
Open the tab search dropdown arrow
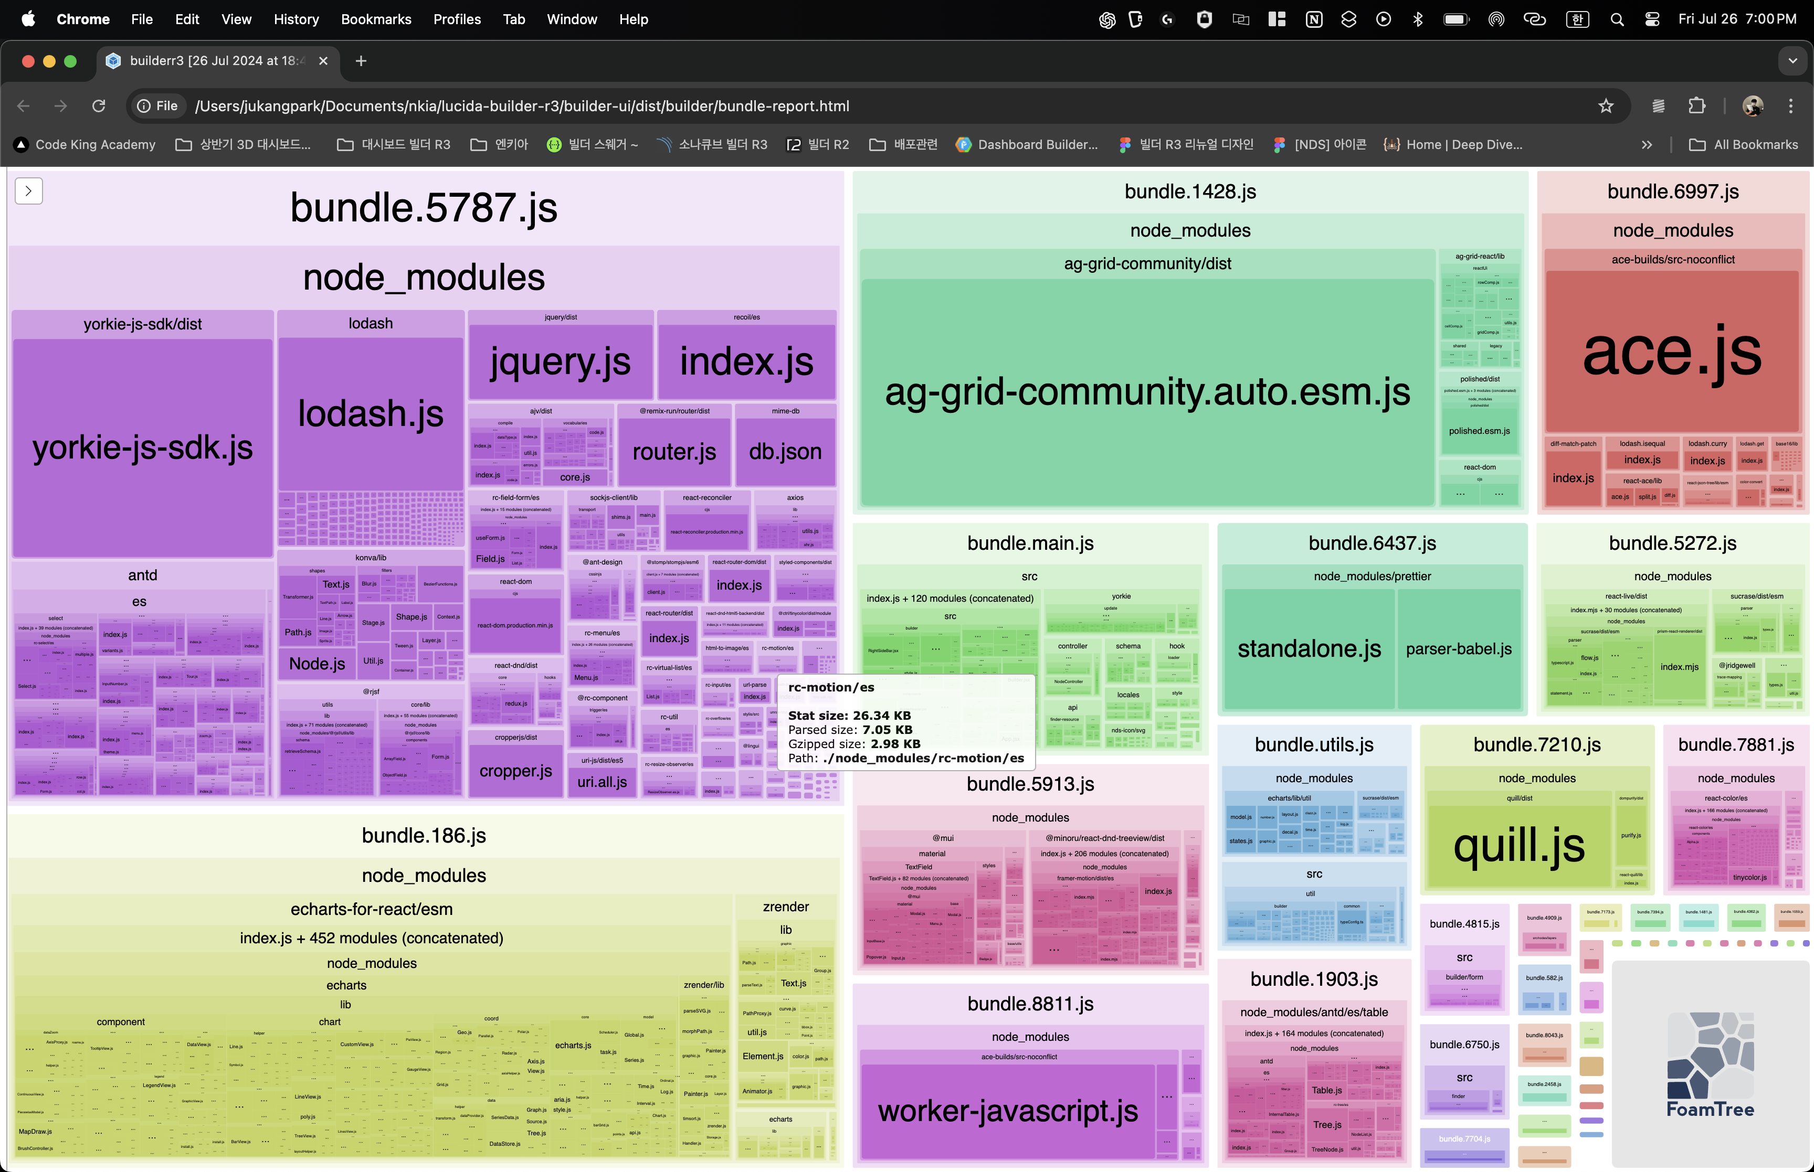[1792, 61]
